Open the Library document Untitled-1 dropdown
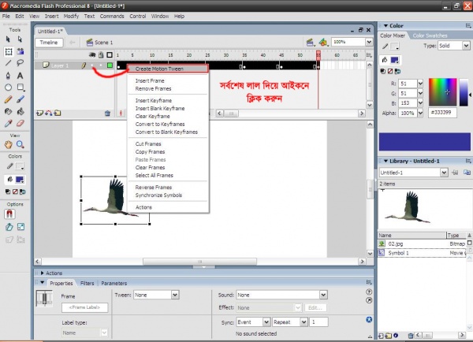 [444, 173]
